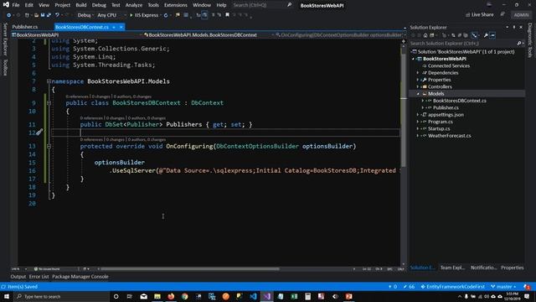Click the Live Share button

click(479, 15)
